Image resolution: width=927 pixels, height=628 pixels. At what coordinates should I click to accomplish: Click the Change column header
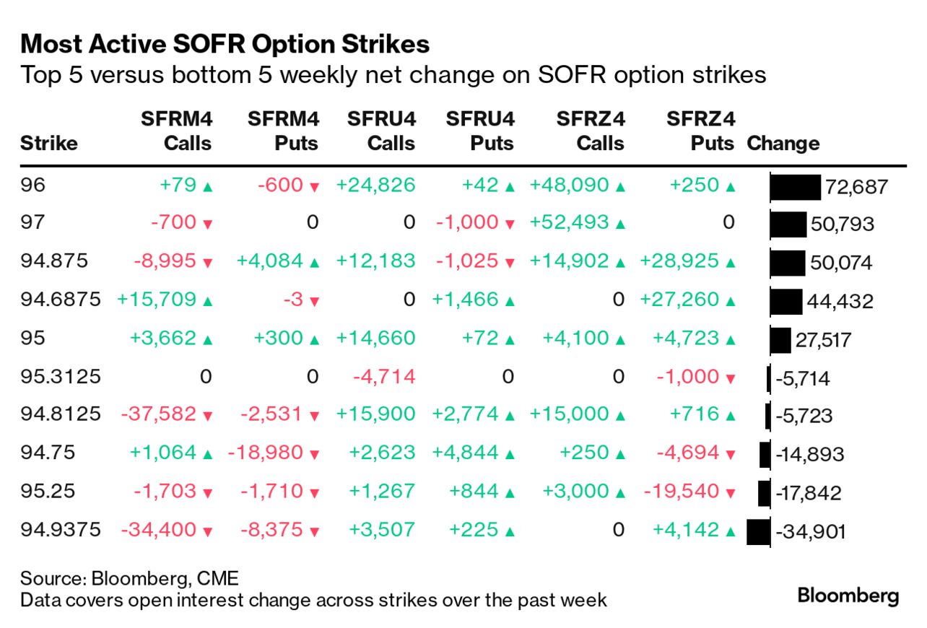pyautogui.click(x=783, y=143)
